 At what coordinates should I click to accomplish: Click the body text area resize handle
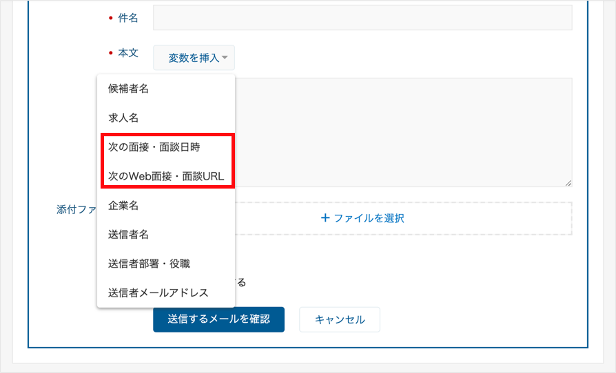[x=568, y=183]
